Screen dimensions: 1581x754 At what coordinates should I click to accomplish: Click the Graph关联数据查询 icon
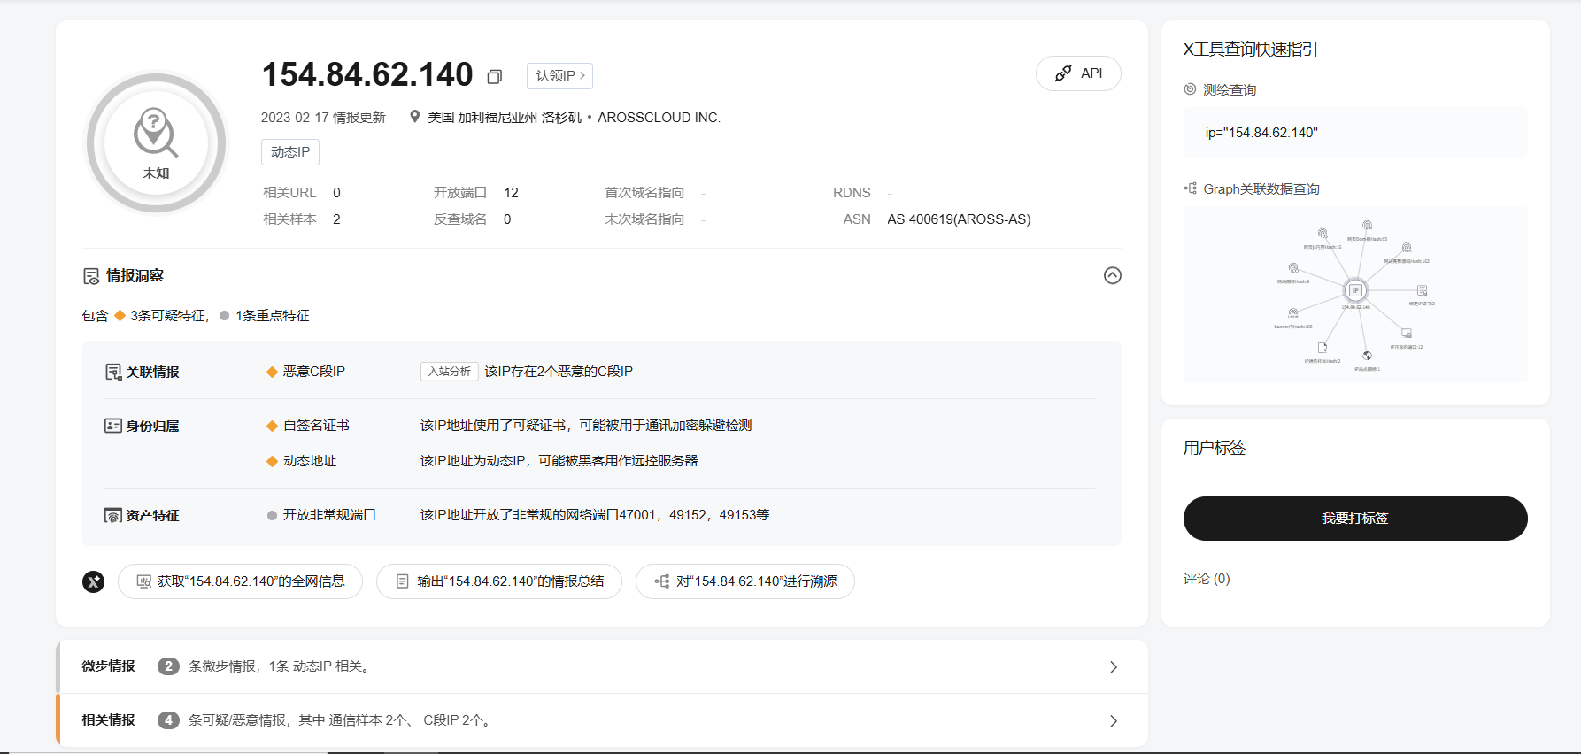point(1191,188)
